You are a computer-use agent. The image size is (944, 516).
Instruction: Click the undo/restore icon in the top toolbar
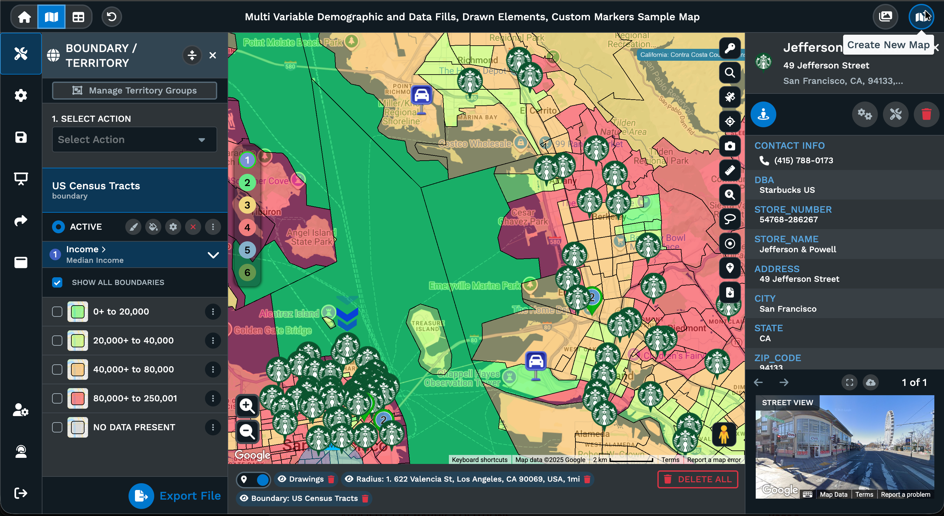(111, 16)
